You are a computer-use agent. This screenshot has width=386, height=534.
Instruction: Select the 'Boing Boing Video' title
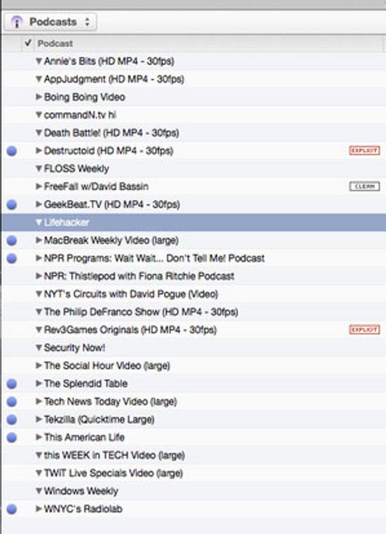pyautogui.click(x=84, y=97)
